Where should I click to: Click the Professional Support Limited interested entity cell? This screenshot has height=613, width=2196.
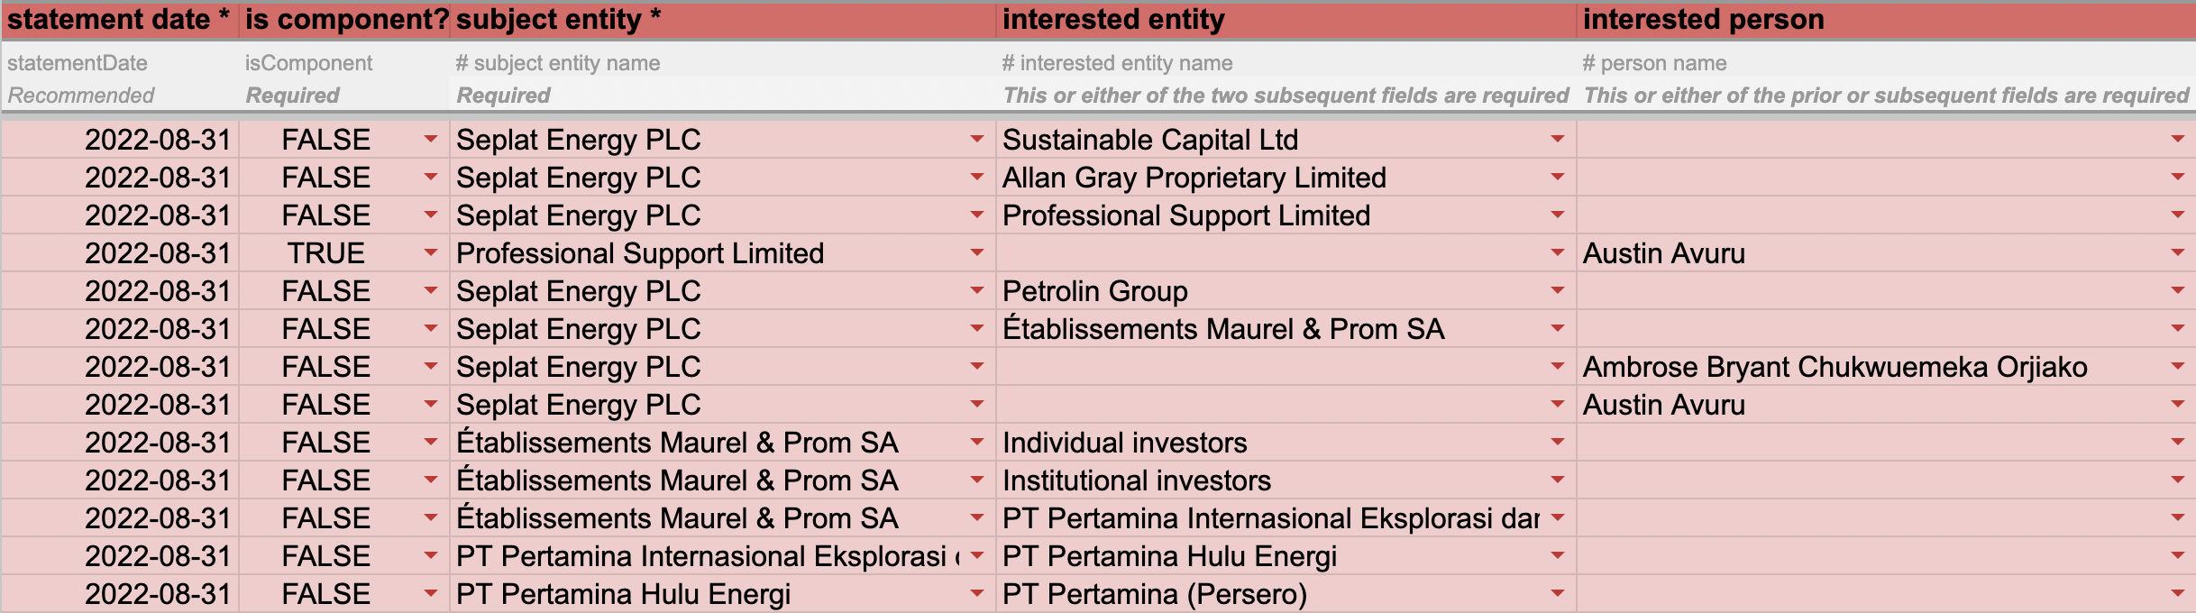tap(1286, 215)
